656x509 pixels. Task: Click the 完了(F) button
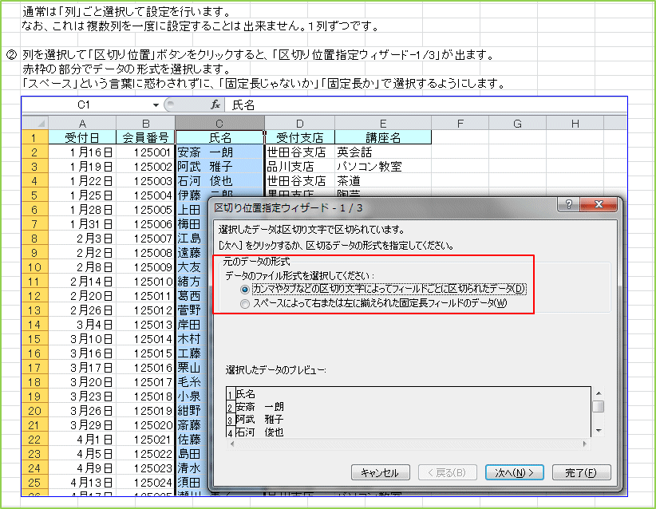click(x=581, y=472)
